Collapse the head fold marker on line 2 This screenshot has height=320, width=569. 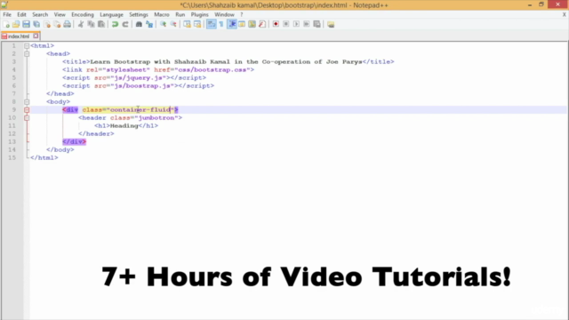click(27, 54)
